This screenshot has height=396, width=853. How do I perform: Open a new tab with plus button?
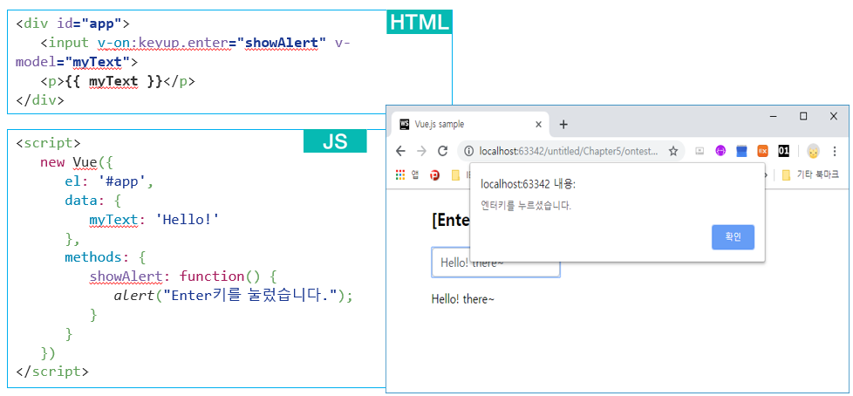point(563,125)
